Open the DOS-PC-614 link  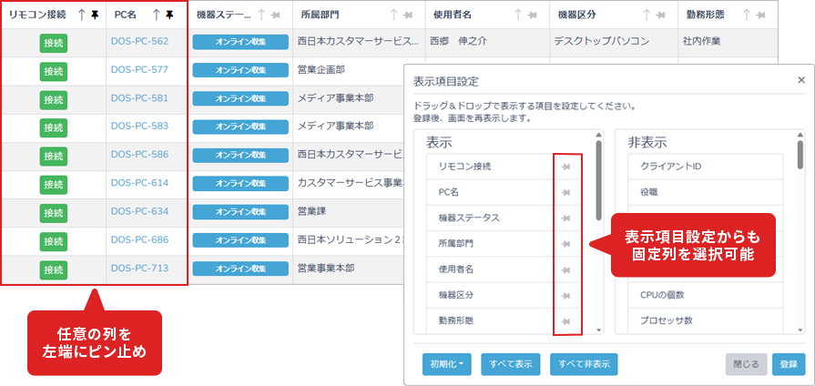point(139,183)
